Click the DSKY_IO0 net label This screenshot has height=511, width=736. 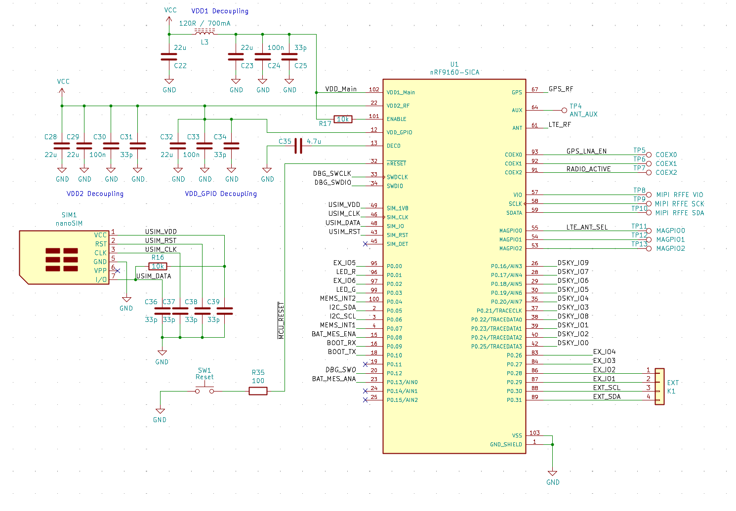(573, 343)
